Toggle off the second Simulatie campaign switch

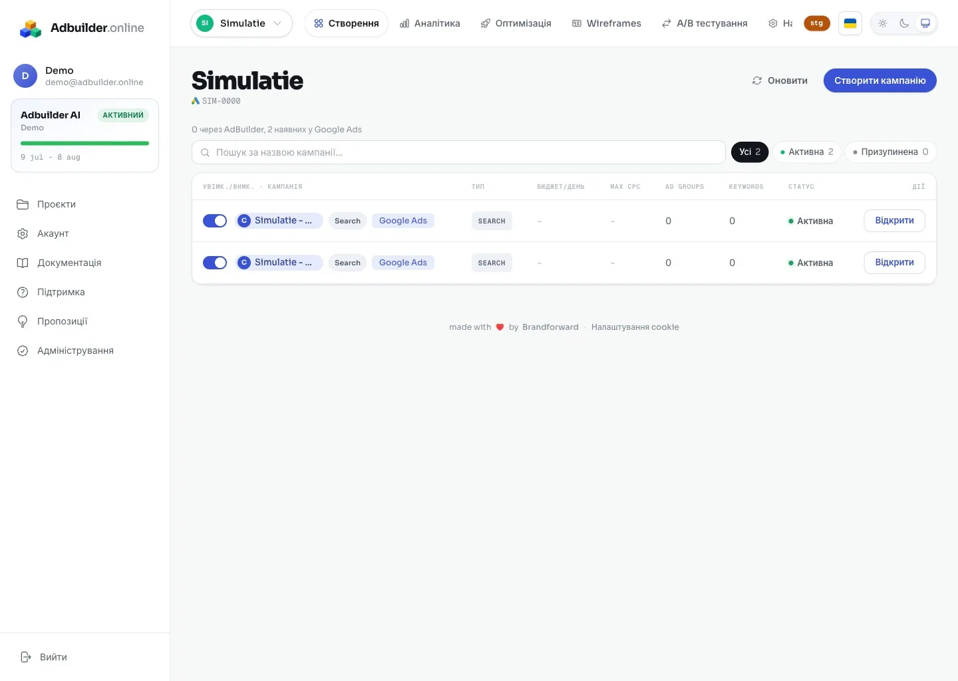215,263
